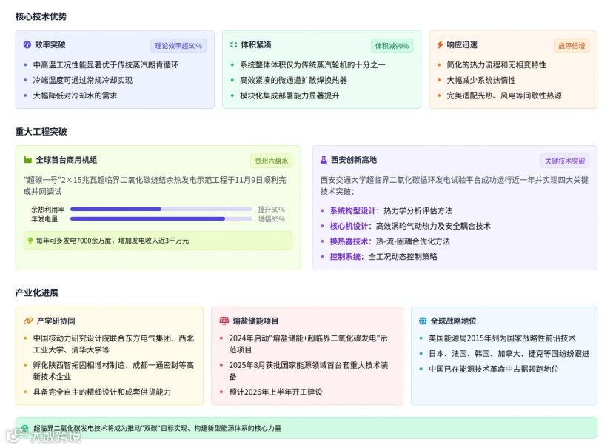This screenshot has width=613, height=448.
Task: Click the 2025年8月获批 bullet
Action: (x=309, y=371)
